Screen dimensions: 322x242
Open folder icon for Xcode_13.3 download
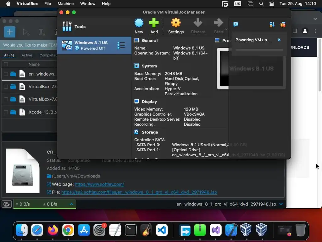coord(13,112)
